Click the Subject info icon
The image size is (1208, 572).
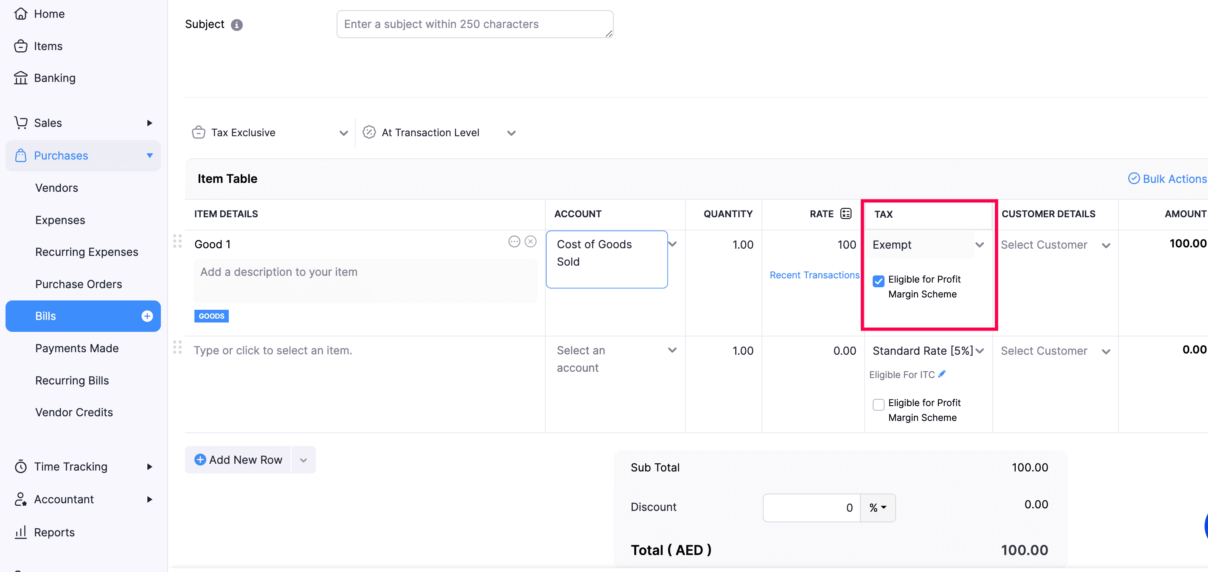tap(237, 25)
